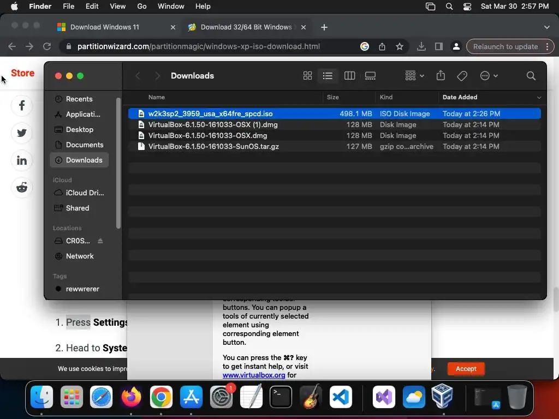
Task: Go back in Finder navigation
Action: point(138,75)
